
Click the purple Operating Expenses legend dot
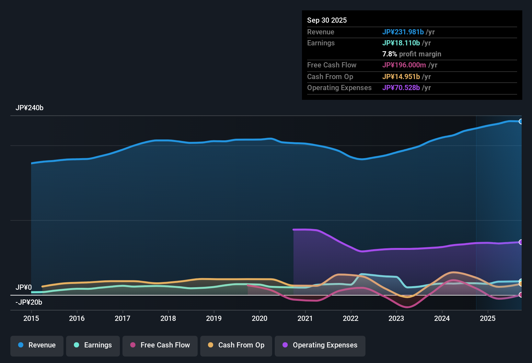click(285, 345)
